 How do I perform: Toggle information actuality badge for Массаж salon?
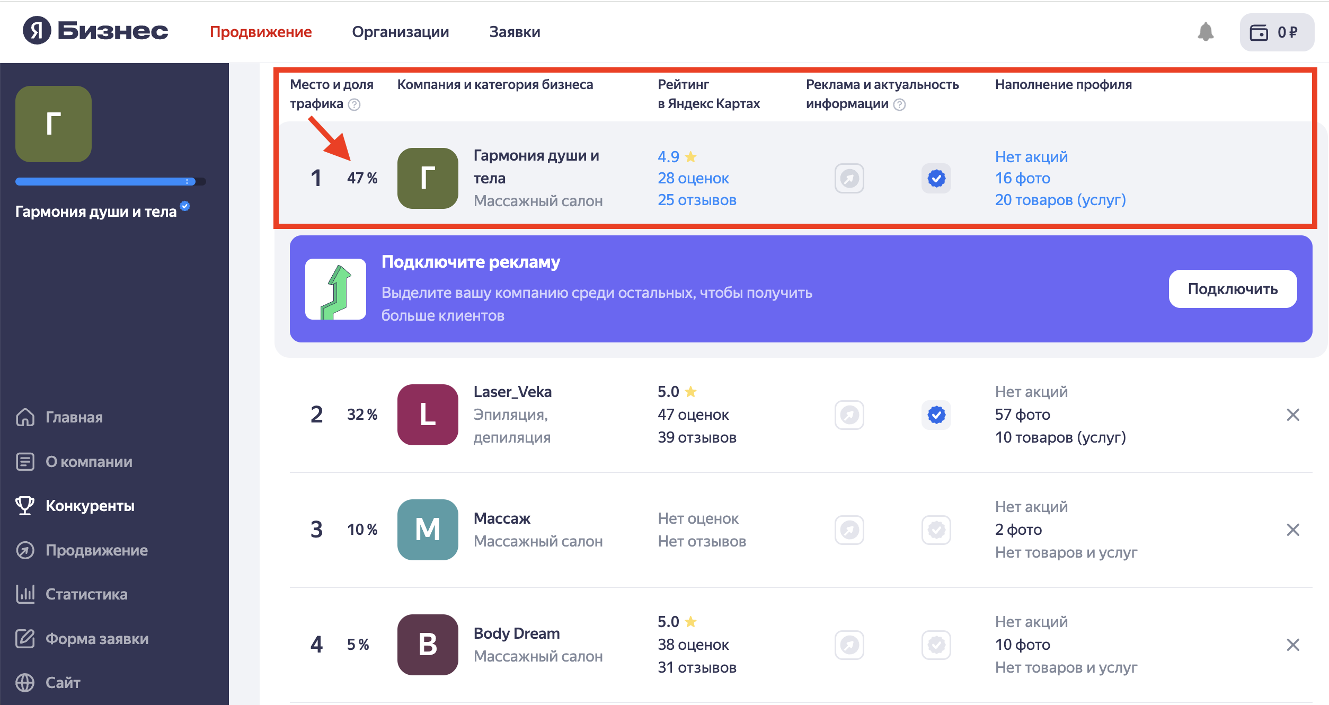936,530
